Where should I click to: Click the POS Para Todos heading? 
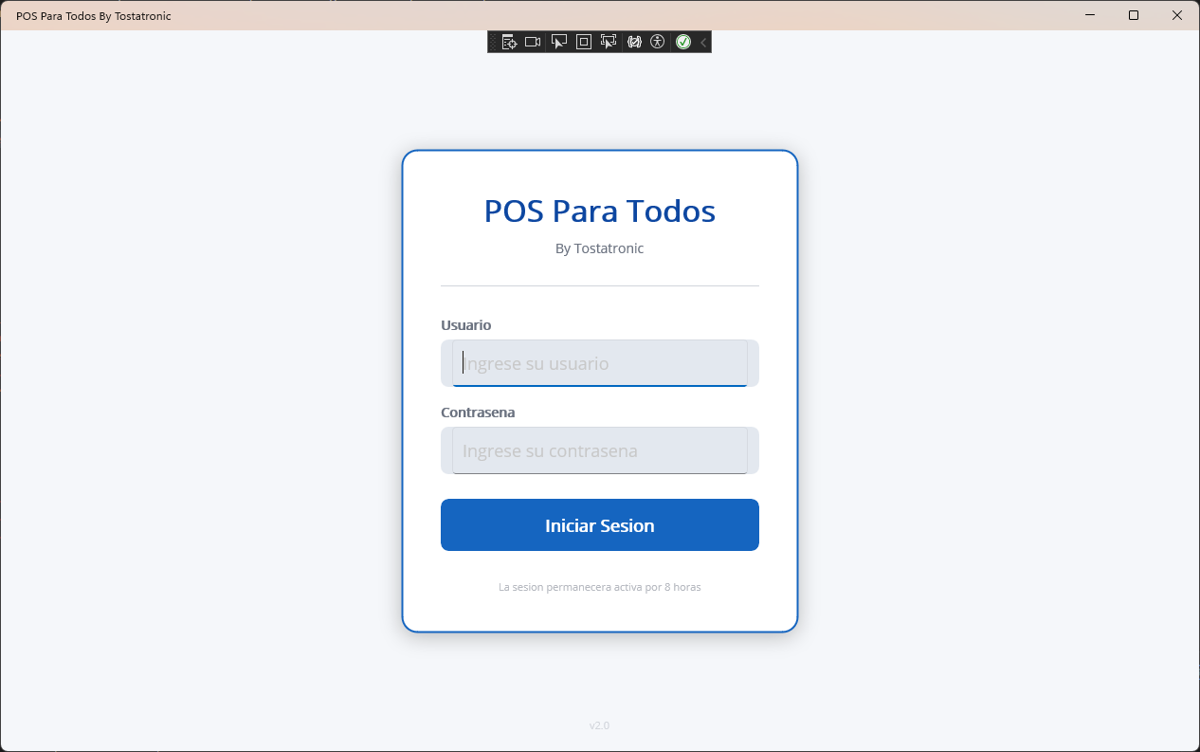[599, 211]
